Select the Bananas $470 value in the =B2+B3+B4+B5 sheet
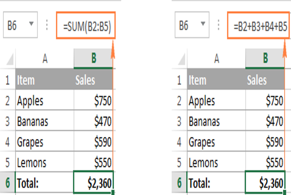Viewport: 291px width, 195px height. click(265, 122)
